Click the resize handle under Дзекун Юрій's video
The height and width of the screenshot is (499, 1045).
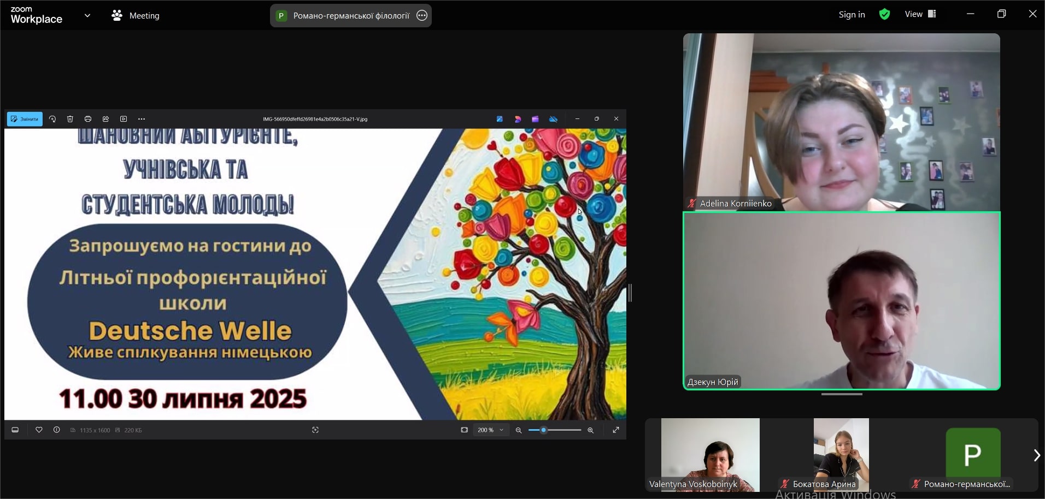842,394
